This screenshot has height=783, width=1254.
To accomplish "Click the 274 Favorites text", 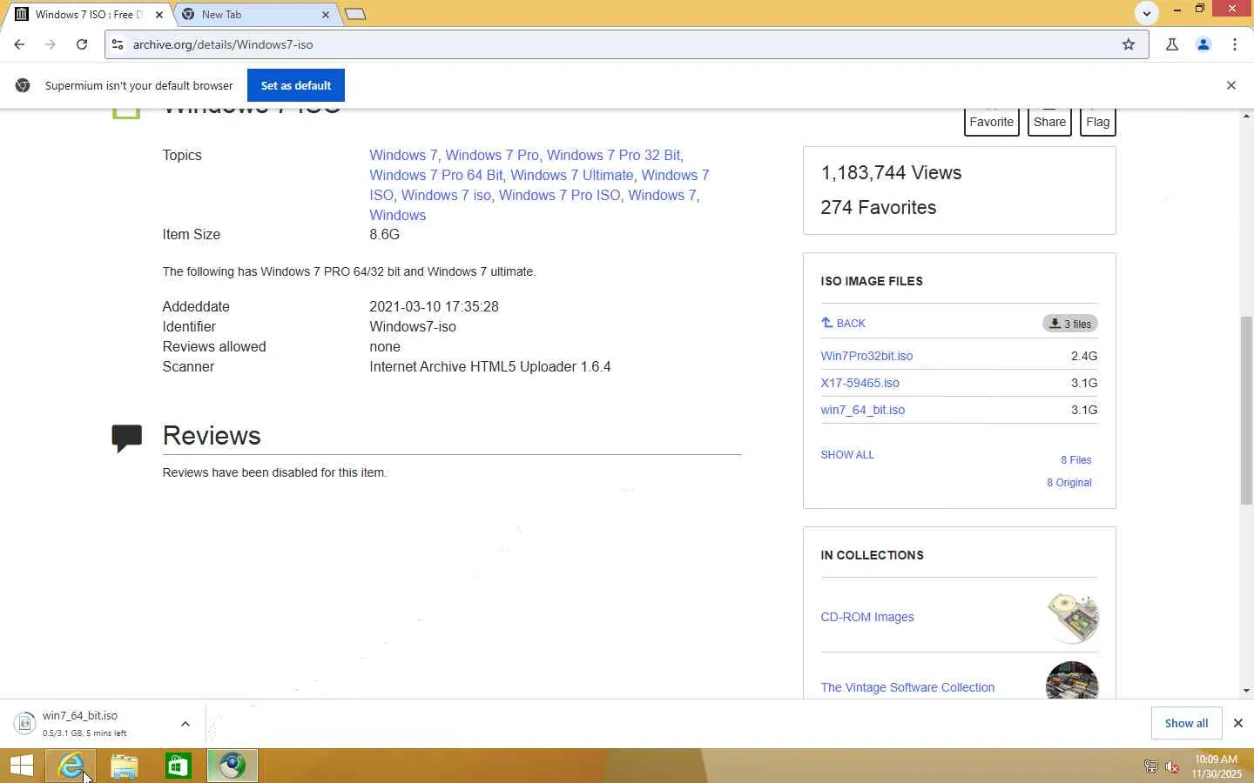I will (879, 207).
